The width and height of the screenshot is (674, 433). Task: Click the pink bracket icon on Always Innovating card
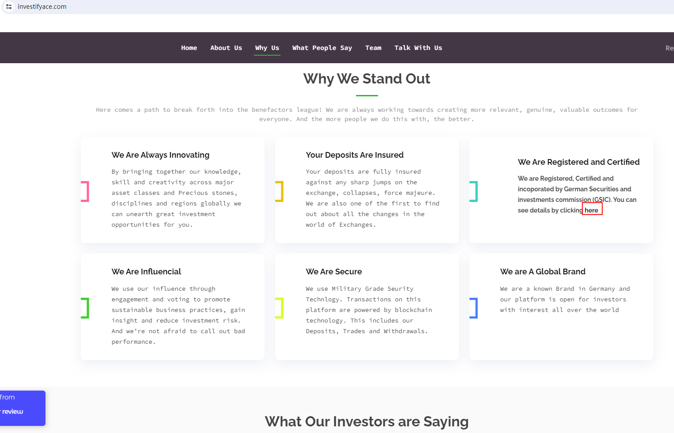(85, 191)
